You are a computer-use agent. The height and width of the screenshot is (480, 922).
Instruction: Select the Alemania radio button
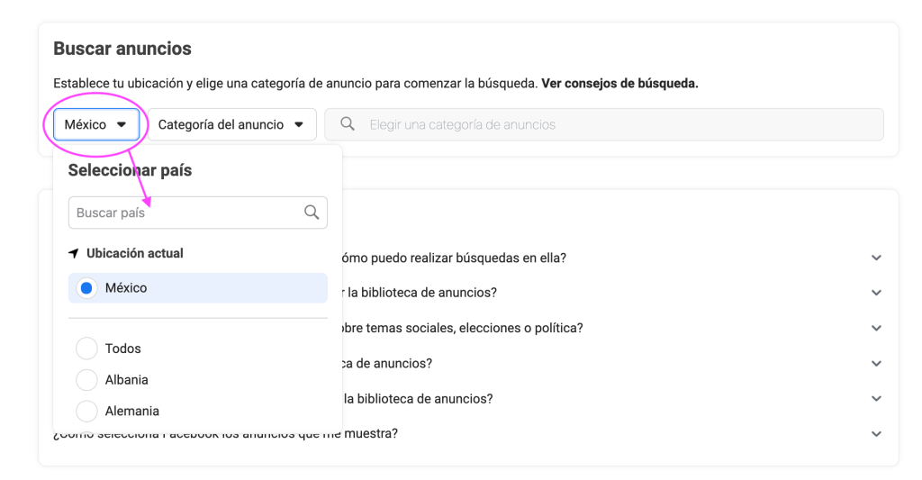pos(86,411)
